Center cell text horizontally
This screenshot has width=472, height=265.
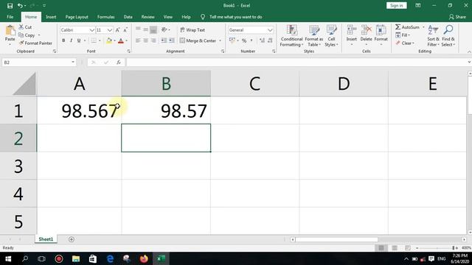[146, 40]
